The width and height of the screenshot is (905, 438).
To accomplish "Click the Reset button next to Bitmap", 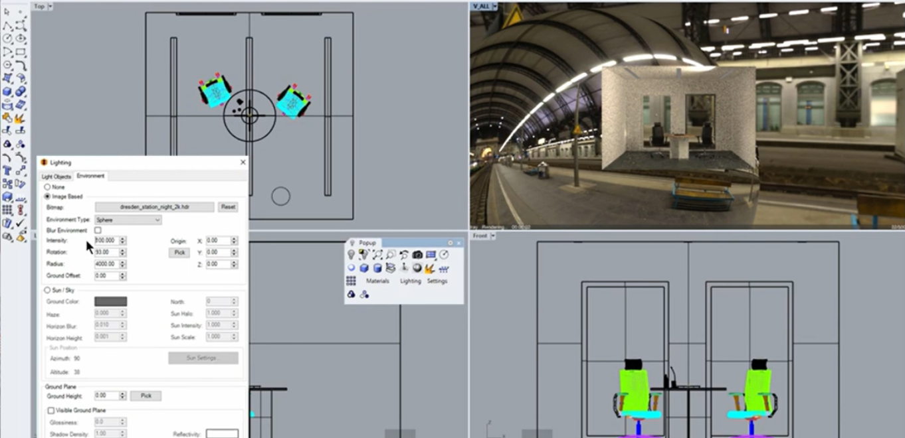I will pos(228,207).
